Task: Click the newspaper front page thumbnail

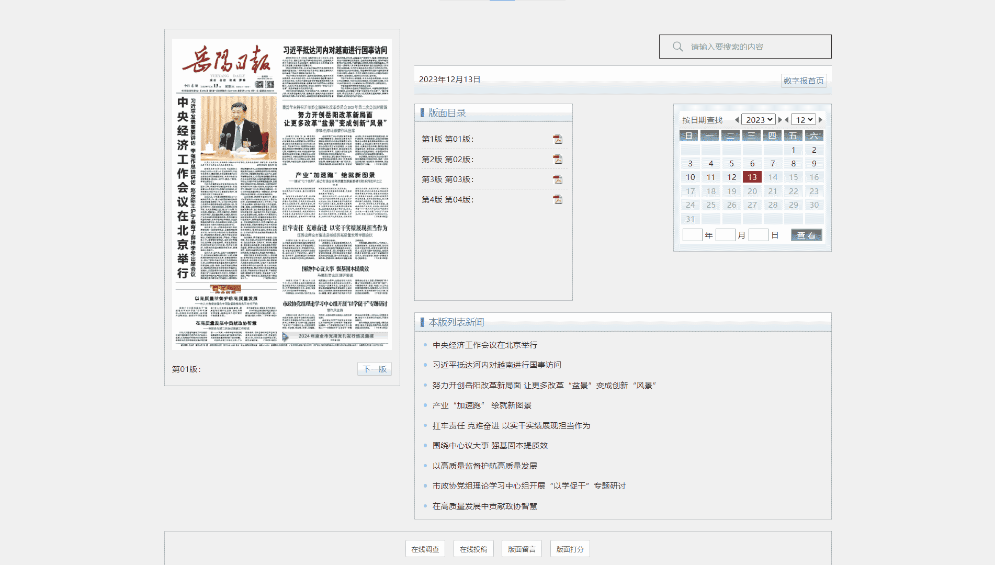Action: pos(282,194)
